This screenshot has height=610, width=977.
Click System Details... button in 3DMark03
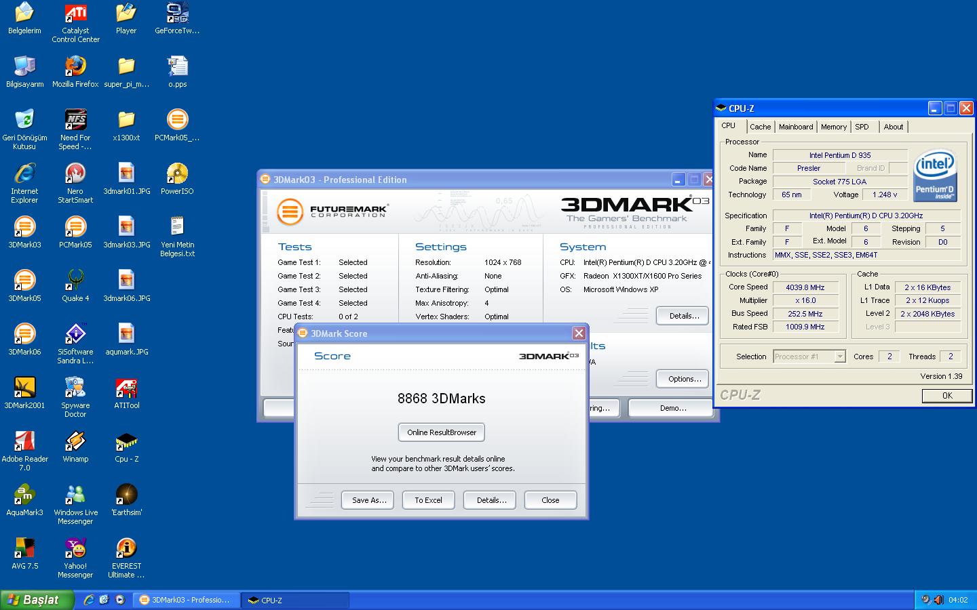pos(683,316)
